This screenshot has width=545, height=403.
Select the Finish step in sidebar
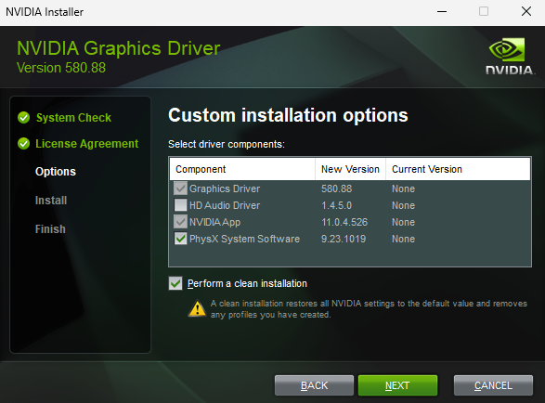(x=50, y=229)
